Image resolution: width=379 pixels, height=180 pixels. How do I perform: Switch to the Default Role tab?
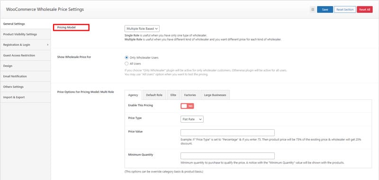pos(154,95)
